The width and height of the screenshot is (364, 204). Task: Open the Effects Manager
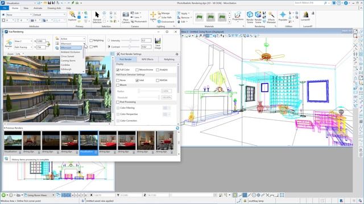[x=271, y=18]
